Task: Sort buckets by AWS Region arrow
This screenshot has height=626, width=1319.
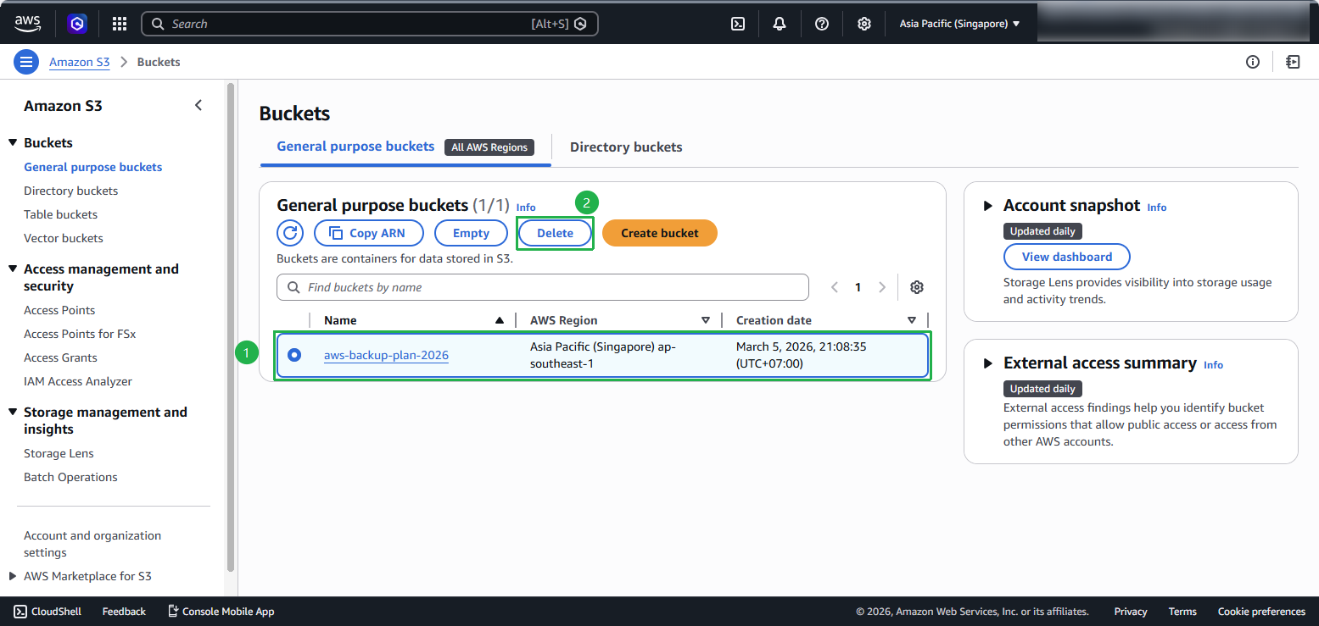Action: pos(706,320)
